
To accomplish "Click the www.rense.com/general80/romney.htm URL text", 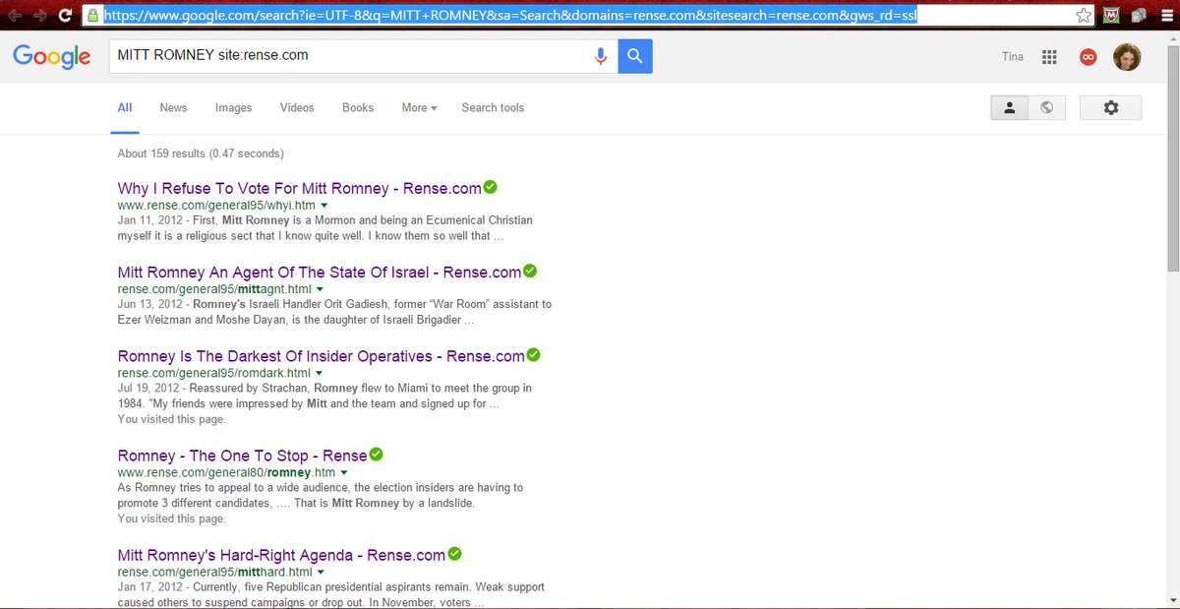I will 226,473.
